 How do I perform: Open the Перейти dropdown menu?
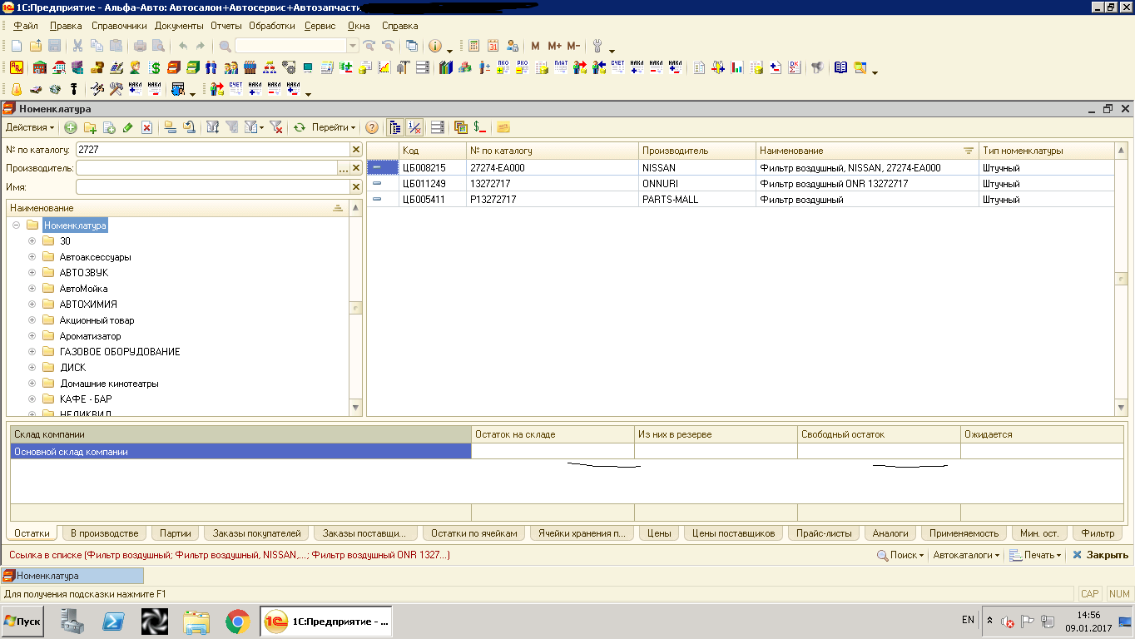[334, 127]
